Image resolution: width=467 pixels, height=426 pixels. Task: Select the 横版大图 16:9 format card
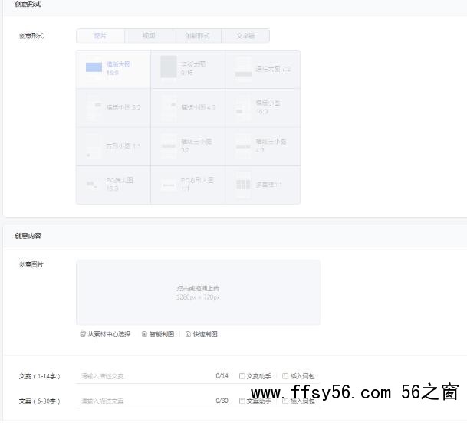[113, 69]
